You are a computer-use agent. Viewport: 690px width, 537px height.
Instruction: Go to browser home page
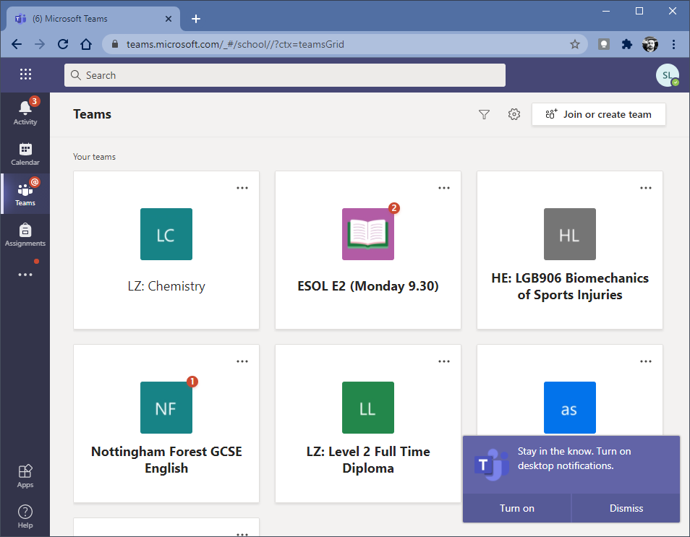tap(86, 44)
